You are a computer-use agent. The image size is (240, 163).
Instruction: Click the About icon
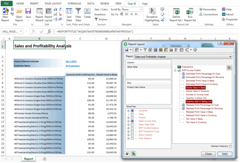coord(224,14)
